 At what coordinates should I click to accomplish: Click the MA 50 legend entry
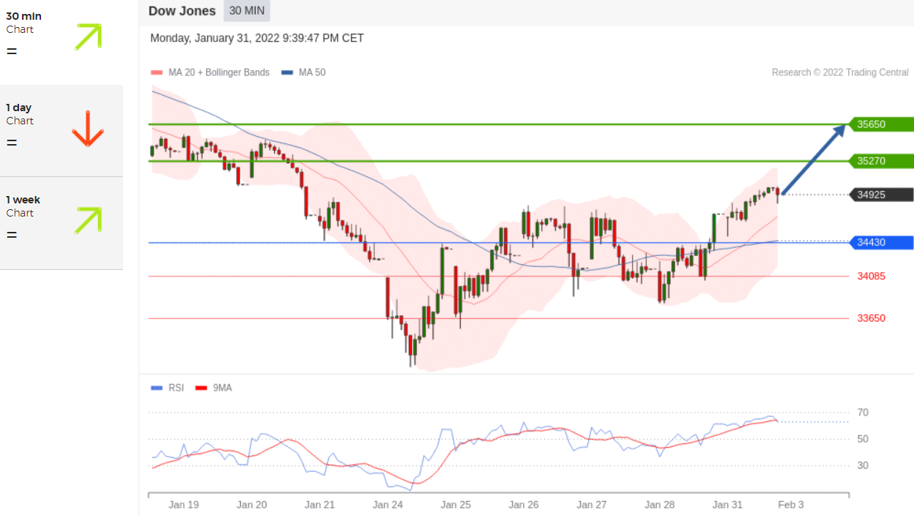[313, 72]
